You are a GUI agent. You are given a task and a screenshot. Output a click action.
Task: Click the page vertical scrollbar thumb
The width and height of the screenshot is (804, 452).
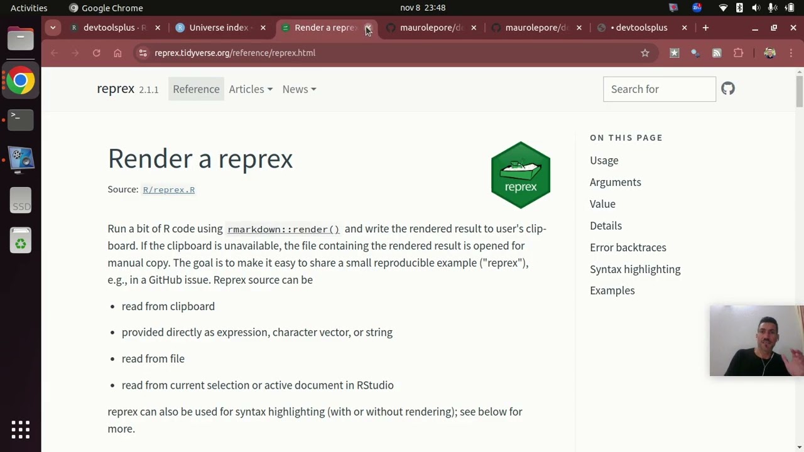click(800, 91)
